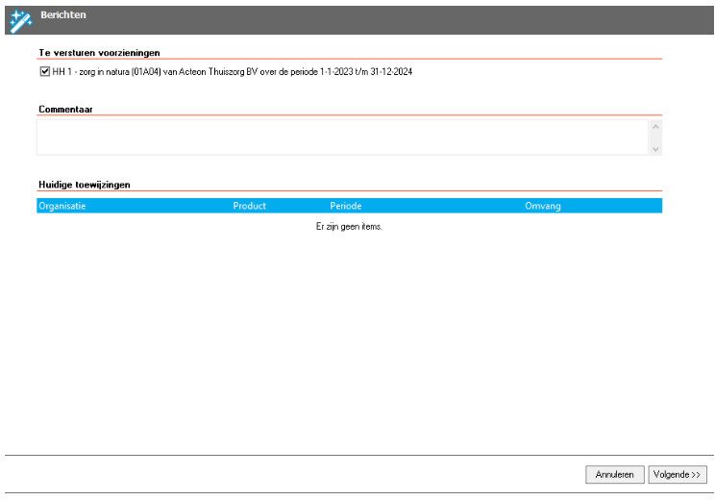Click the 'Er zijn geen items.' message
Screen dimensions: 715x500
click(x=349, y=227)
